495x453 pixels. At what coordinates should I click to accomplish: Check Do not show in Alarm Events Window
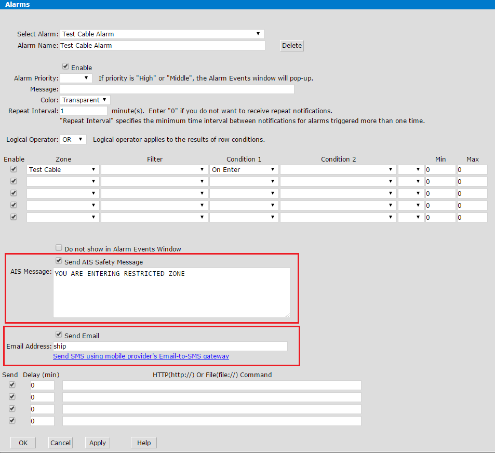[59, 248]
